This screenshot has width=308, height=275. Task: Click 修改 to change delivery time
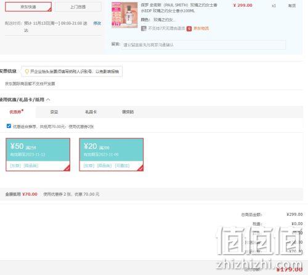pyautogui.click(x=97, y=23)
